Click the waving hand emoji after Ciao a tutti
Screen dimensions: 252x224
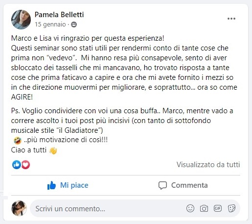coord(53,150)
